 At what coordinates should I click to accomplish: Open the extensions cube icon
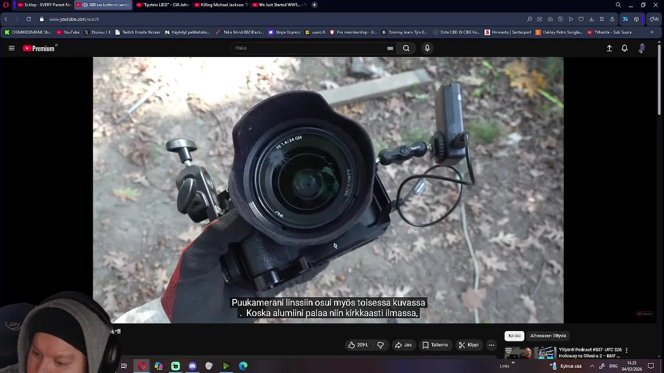coord(637,19)
